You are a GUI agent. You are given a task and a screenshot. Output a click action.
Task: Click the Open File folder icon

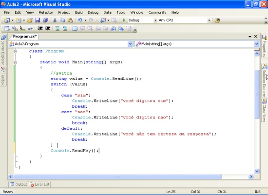[x=30, y=20]
